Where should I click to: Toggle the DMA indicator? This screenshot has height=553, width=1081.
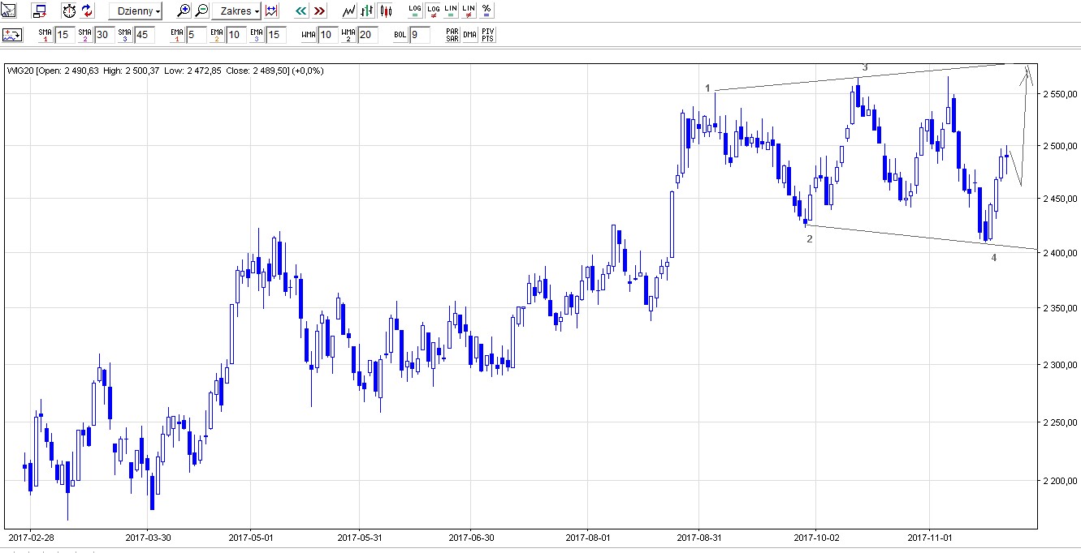470,35
